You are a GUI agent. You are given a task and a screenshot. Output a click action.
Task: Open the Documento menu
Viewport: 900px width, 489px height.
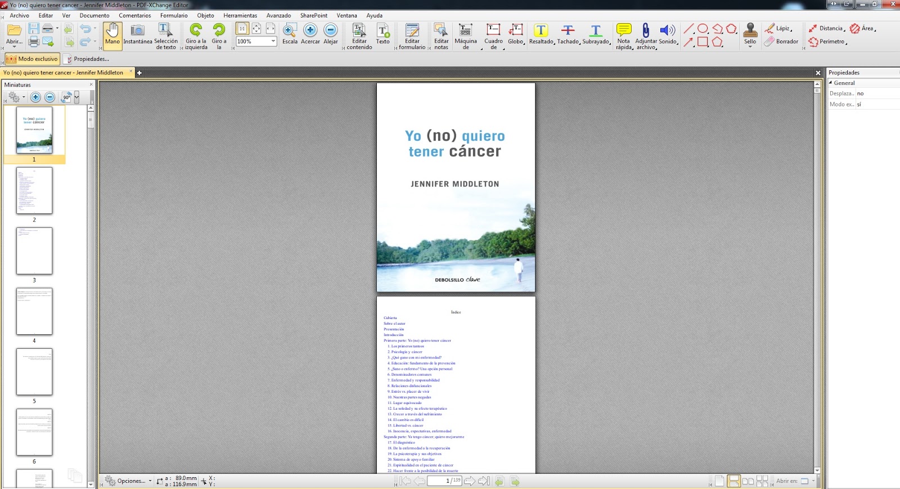tap(94, 16)
